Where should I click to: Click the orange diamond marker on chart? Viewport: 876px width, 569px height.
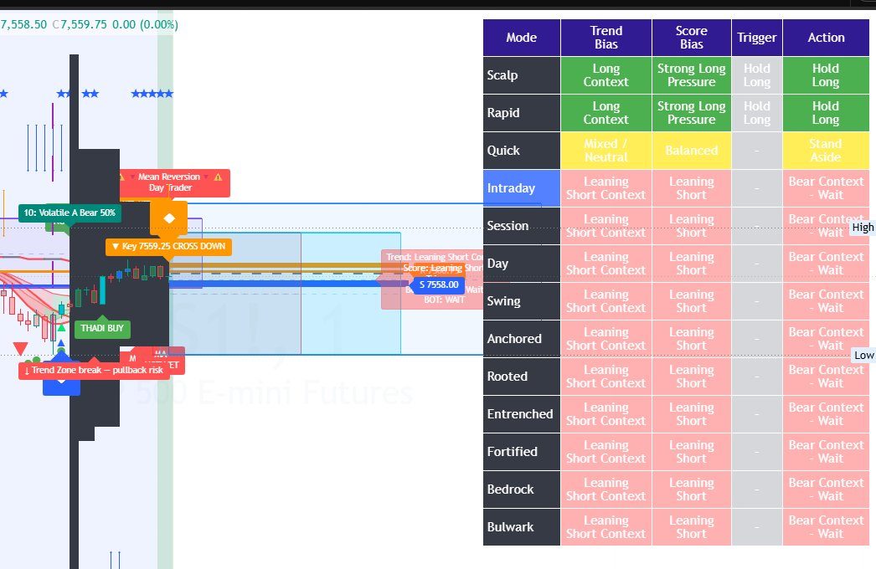point(168,218)
